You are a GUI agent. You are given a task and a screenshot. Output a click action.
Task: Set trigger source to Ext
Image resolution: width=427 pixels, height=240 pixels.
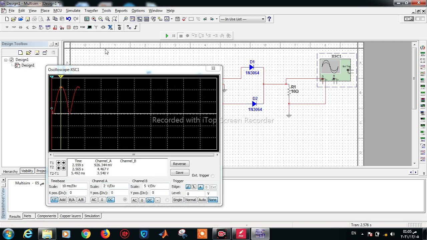pos(213,187)
